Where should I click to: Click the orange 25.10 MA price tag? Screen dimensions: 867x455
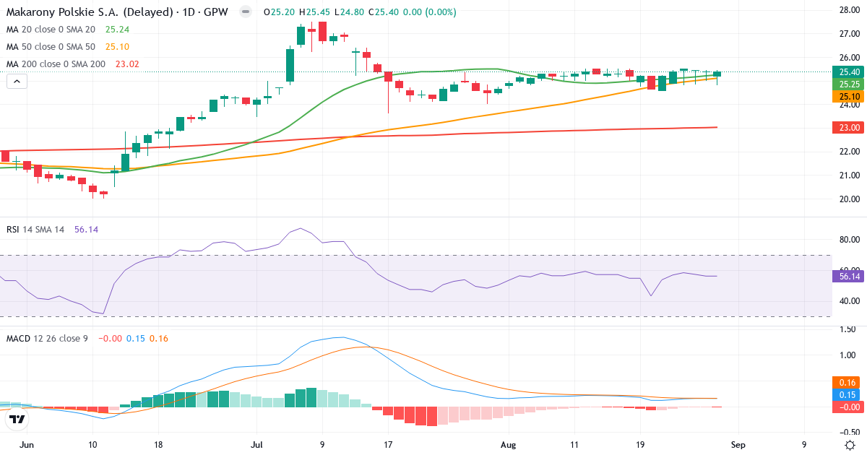click(x=849, y=96)
